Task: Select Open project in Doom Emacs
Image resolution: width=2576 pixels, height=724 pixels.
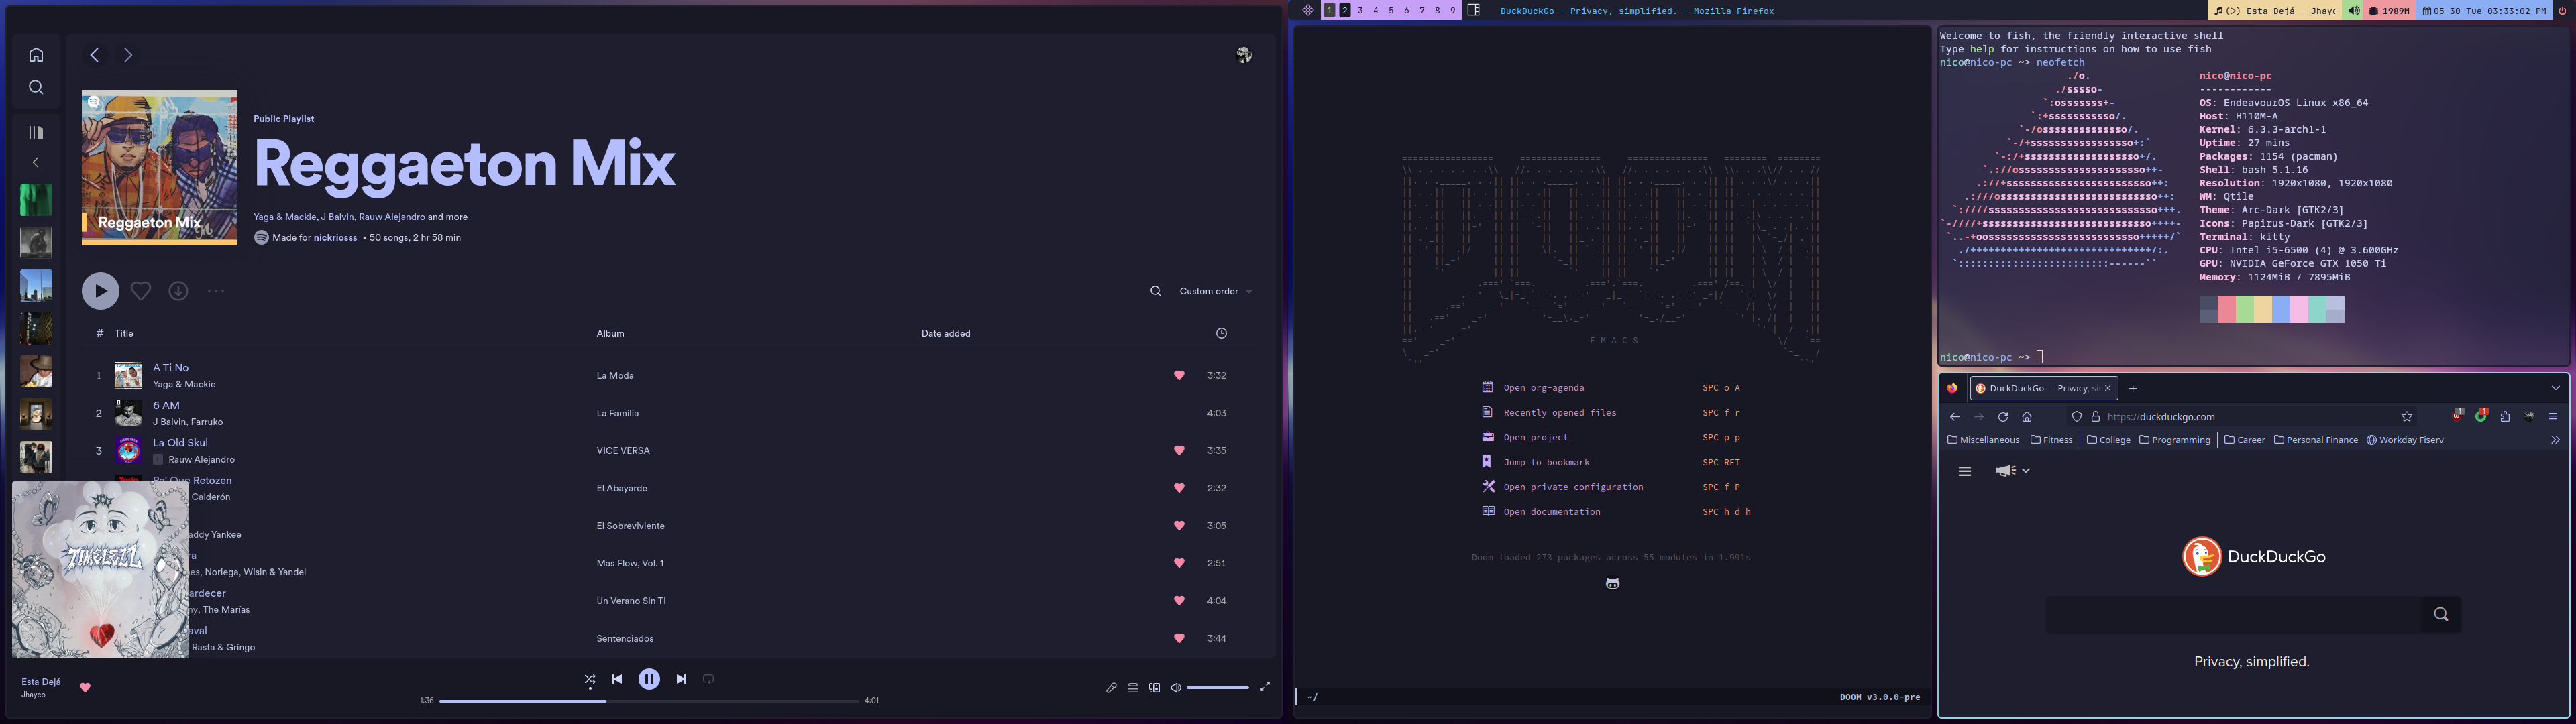Action: 1536,438
